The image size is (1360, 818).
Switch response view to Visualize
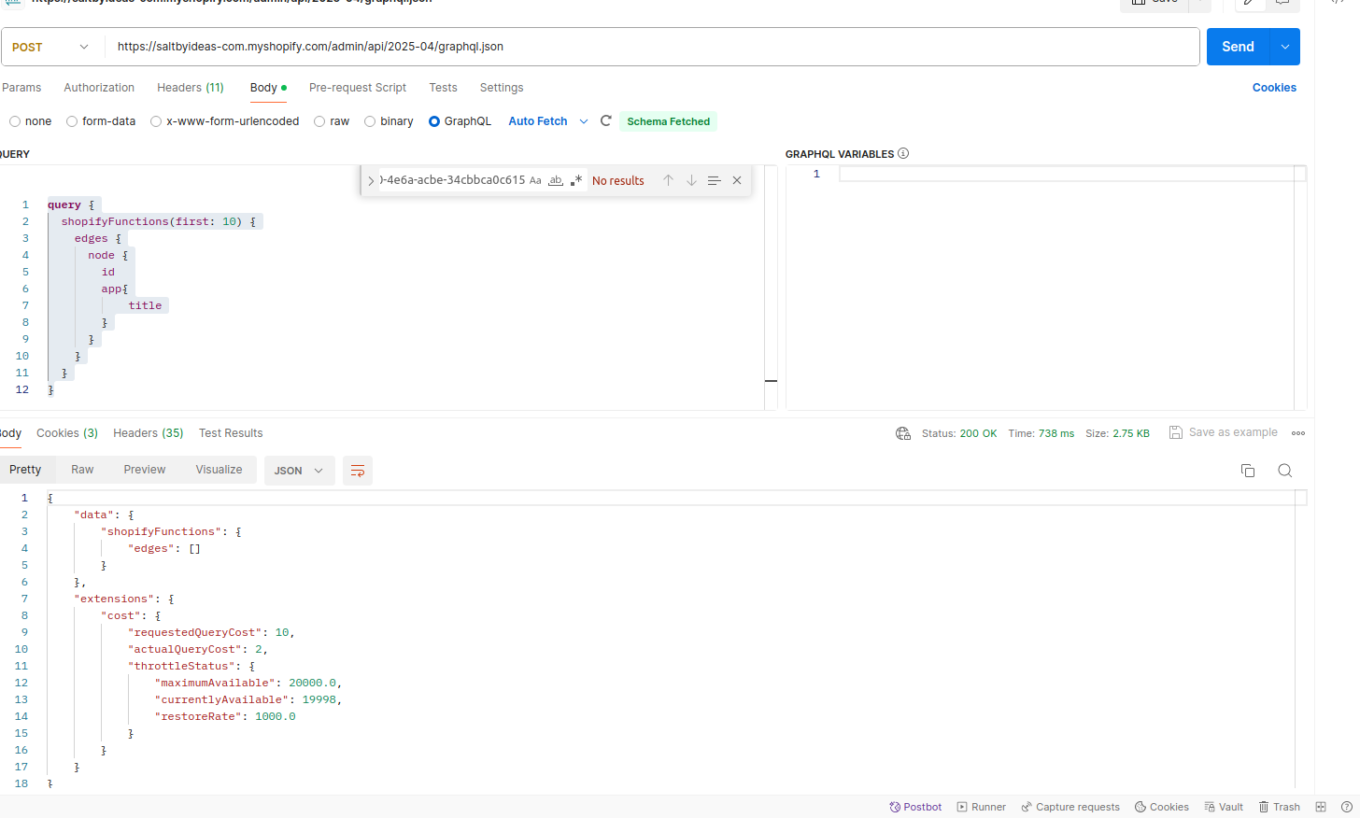tap(219, 470)
